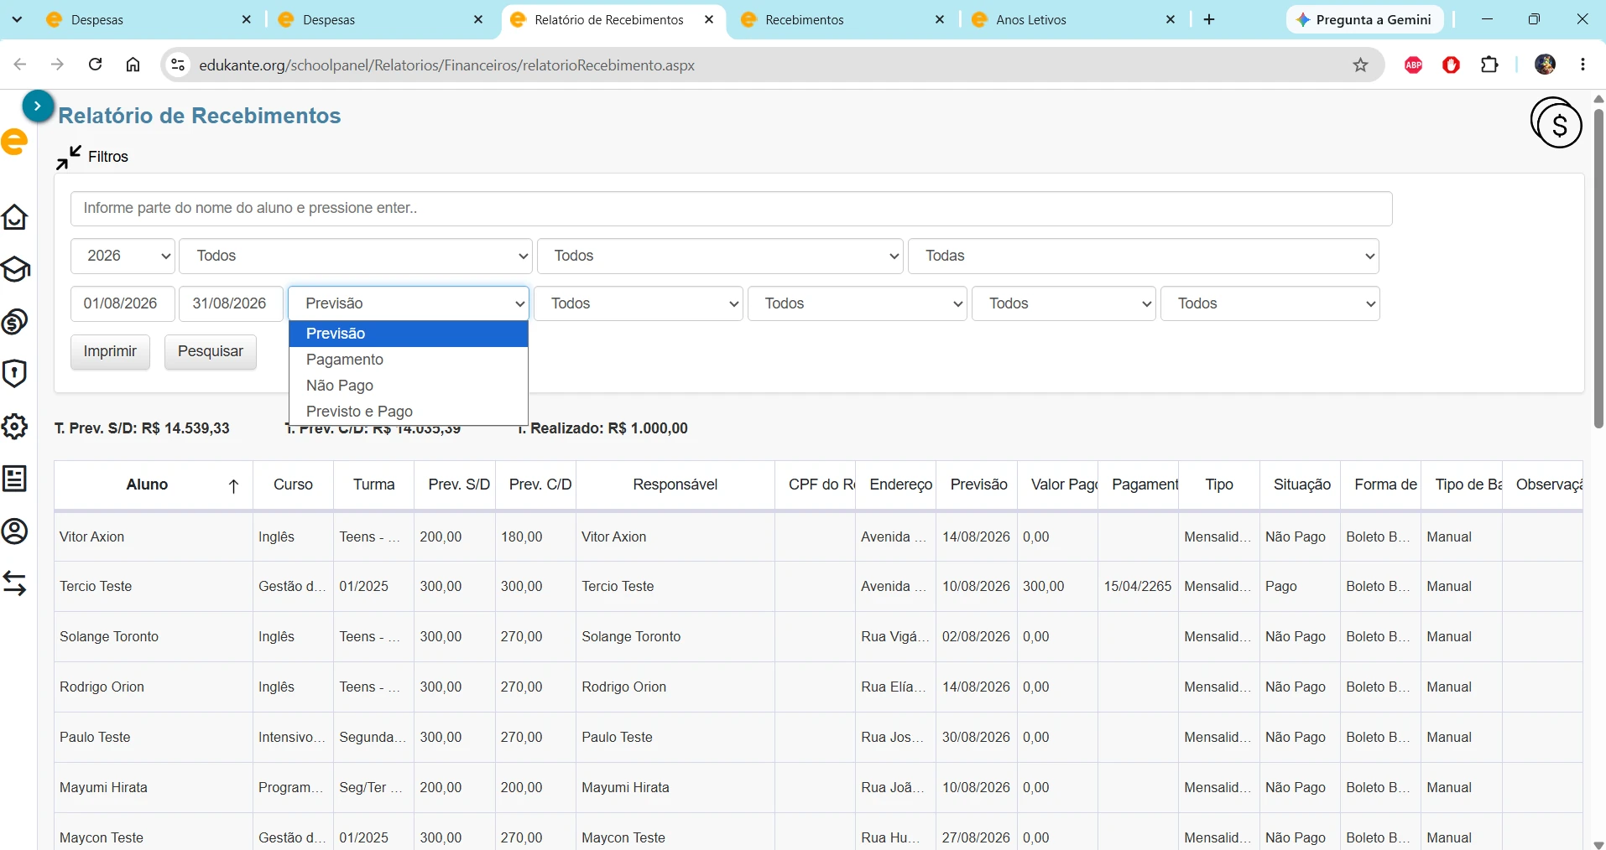Open the Chrome three-dot menu
This screenshot has width=1606, height=850.
1583,65
